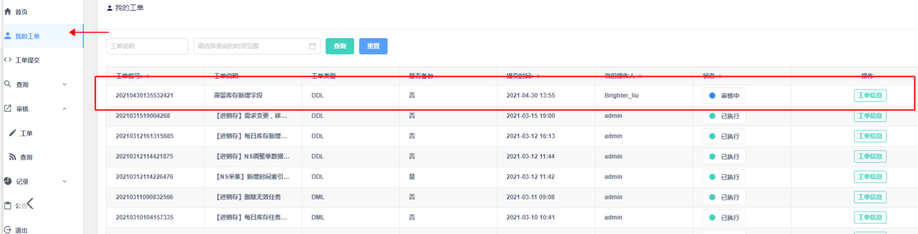Screen dimensions: 918x234
Task: Select order number 20210430135532421
Action: point(144,96)
